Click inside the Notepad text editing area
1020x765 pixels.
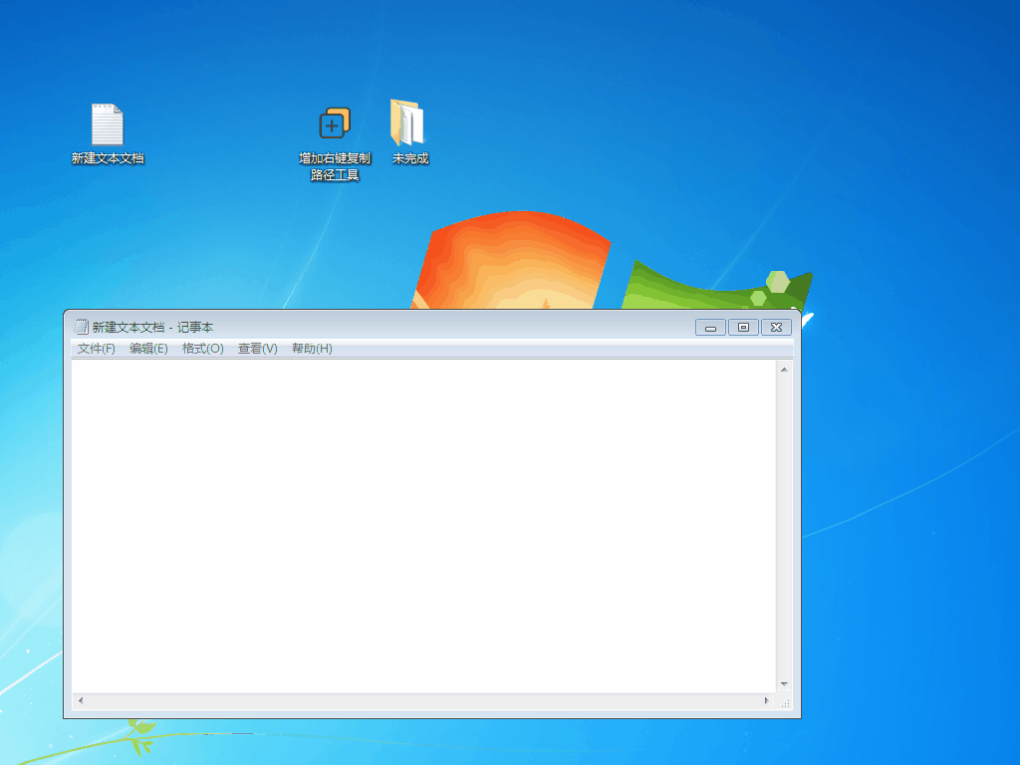click(x=424, y=526)
